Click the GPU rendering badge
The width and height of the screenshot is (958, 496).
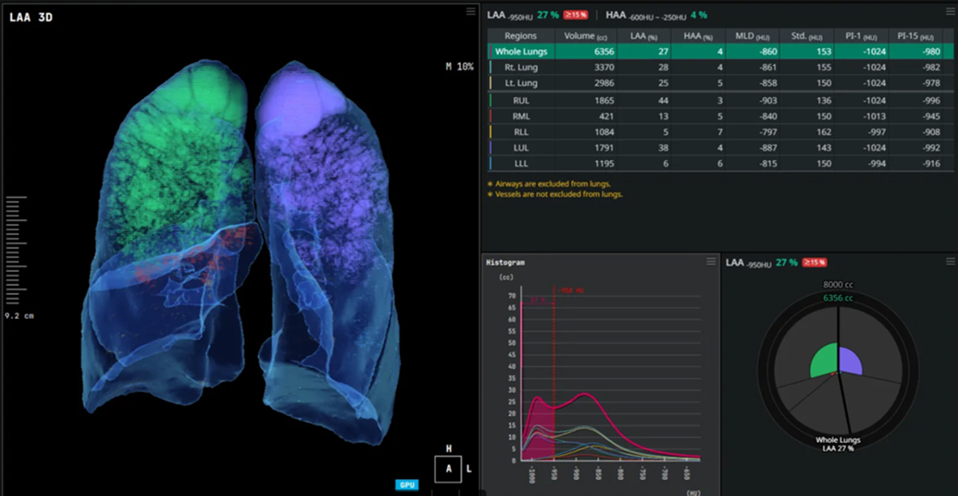407,485
